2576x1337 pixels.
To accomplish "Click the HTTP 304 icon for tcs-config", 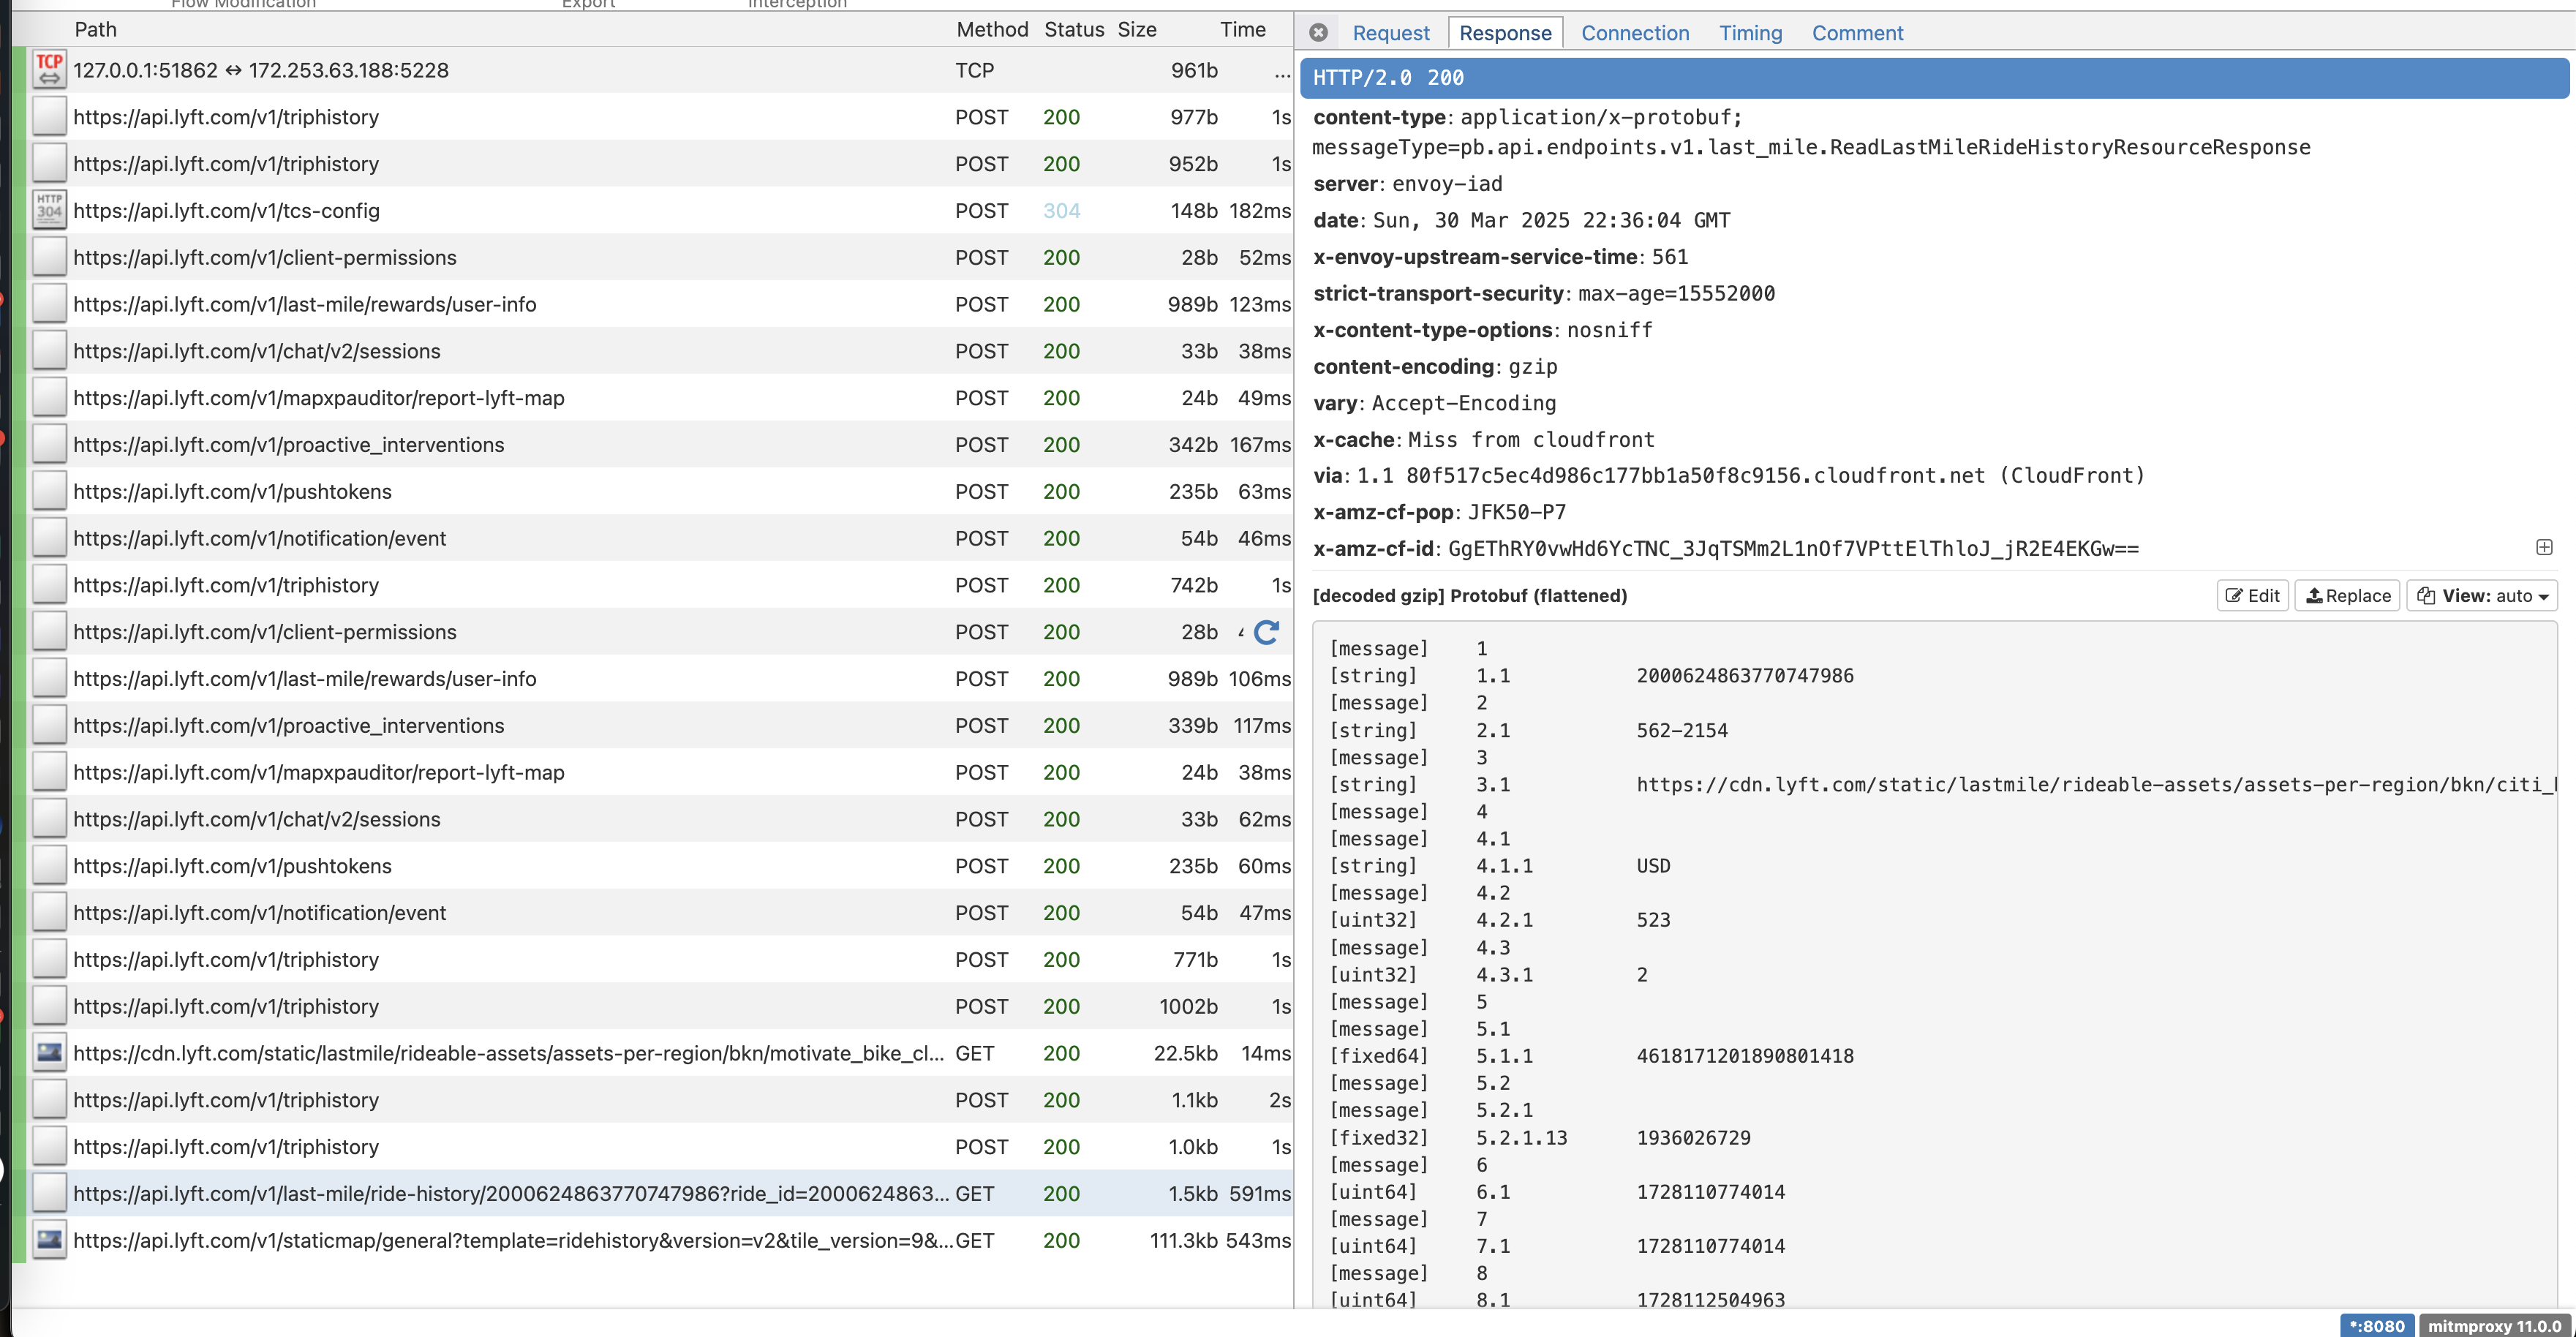I will click(x=49, y=210).
